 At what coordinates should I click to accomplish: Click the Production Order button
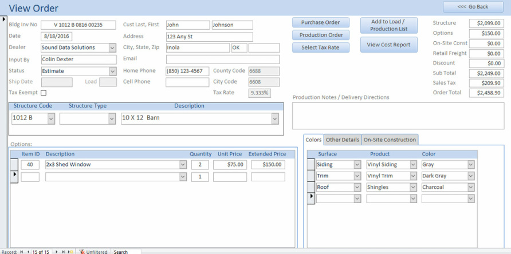click(x=321, y=35)
